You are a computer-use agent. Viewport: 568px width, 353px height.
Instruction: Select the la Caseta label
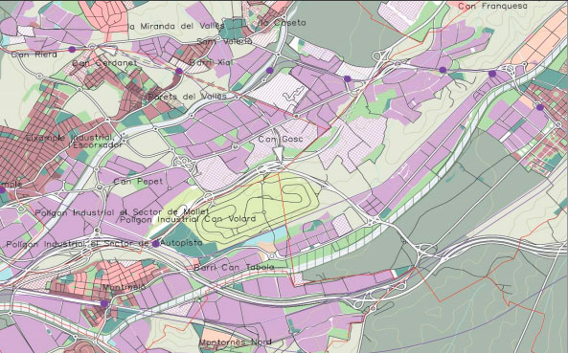click(283, 23)
